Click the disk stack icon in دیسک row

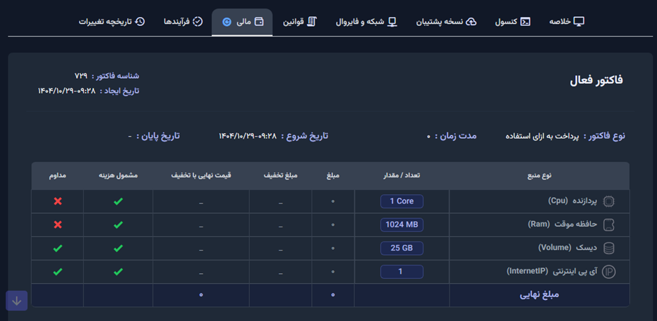(x=608, y=248)
